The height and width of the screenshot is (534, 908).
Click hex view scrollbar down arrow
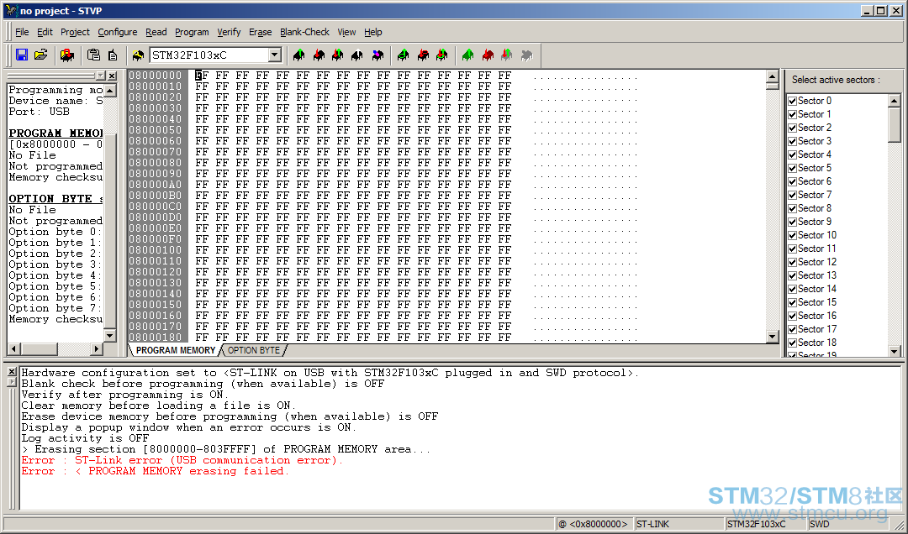point(772,336)
